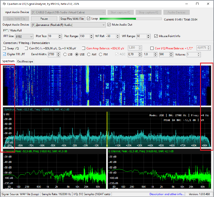This screenshot has height=197, width=214.
Task: Toggle the Loop checkbox
Action: 89,19
